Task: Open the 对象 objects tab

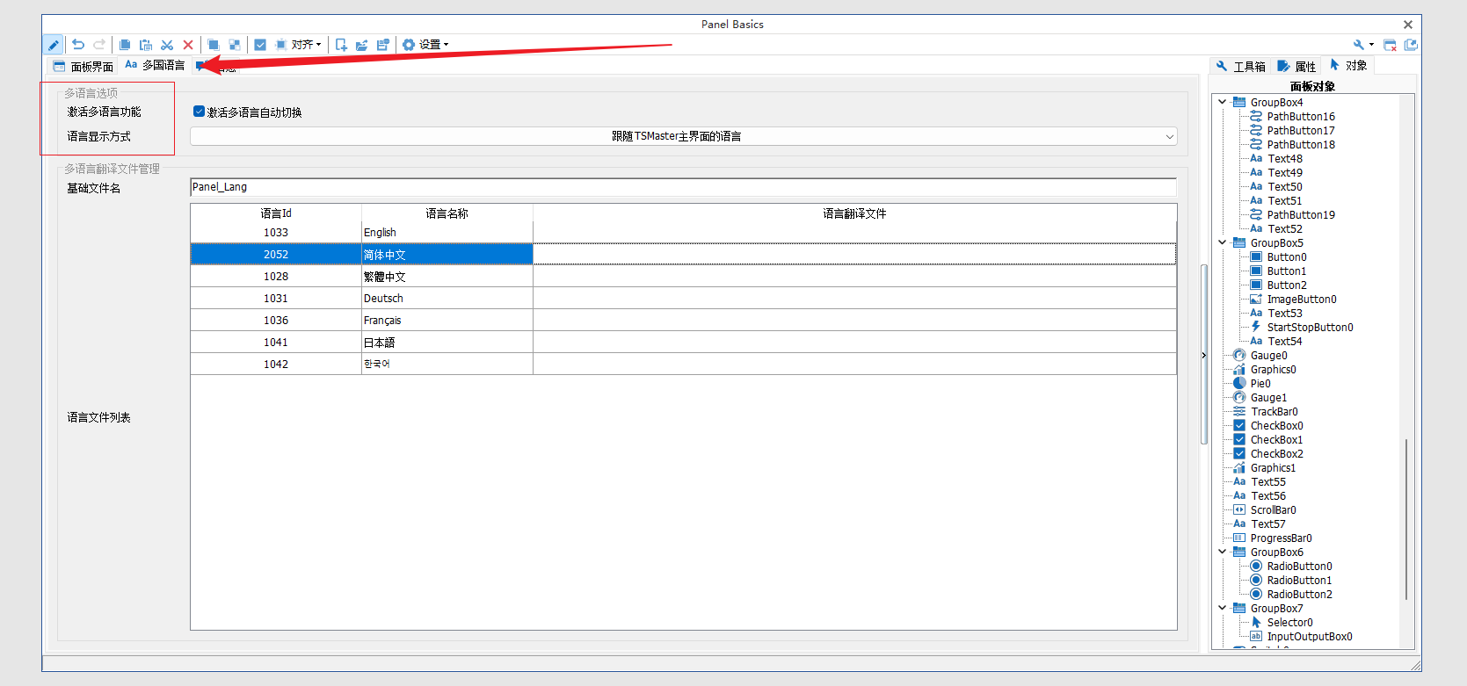Action: 1348,65
